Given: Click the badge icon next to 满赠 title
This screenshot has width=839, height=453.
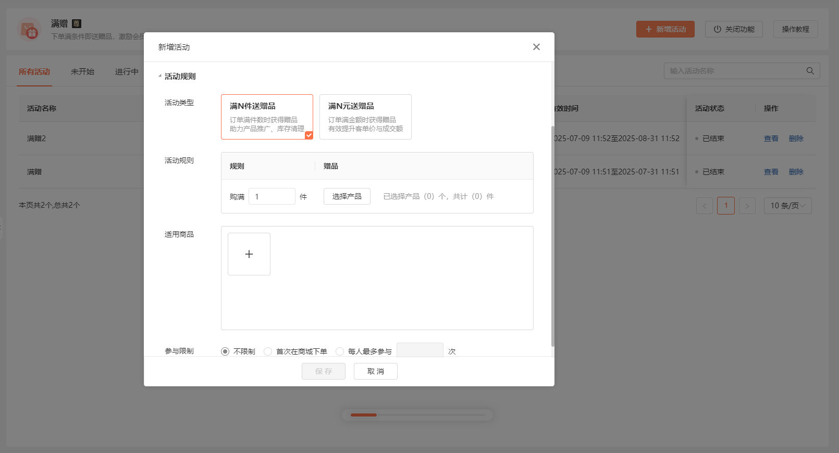Looking at the screenshot, I should [77, 23].
